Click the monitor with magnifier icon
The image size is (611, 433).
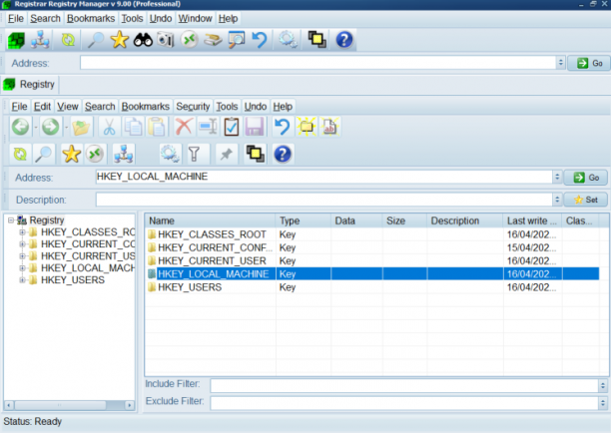(x=237, y=40)
